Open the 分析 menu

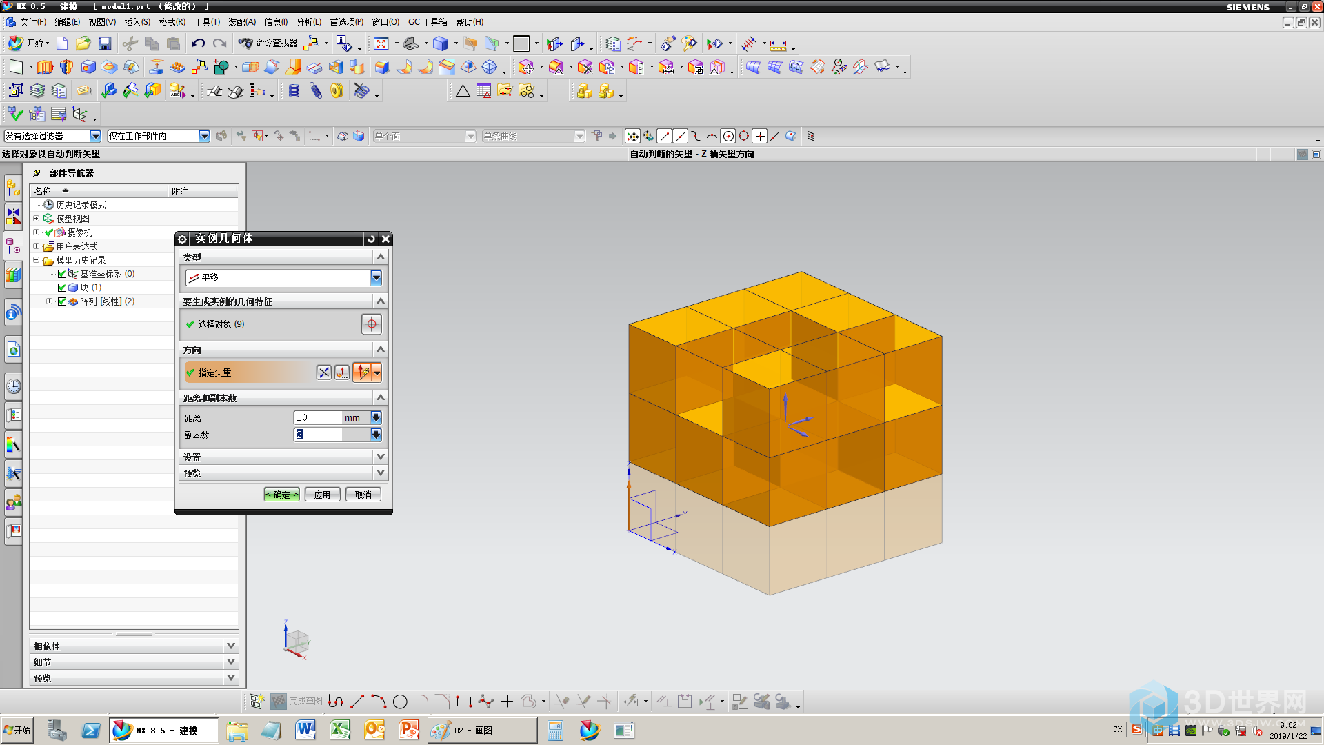pos(308,22)
